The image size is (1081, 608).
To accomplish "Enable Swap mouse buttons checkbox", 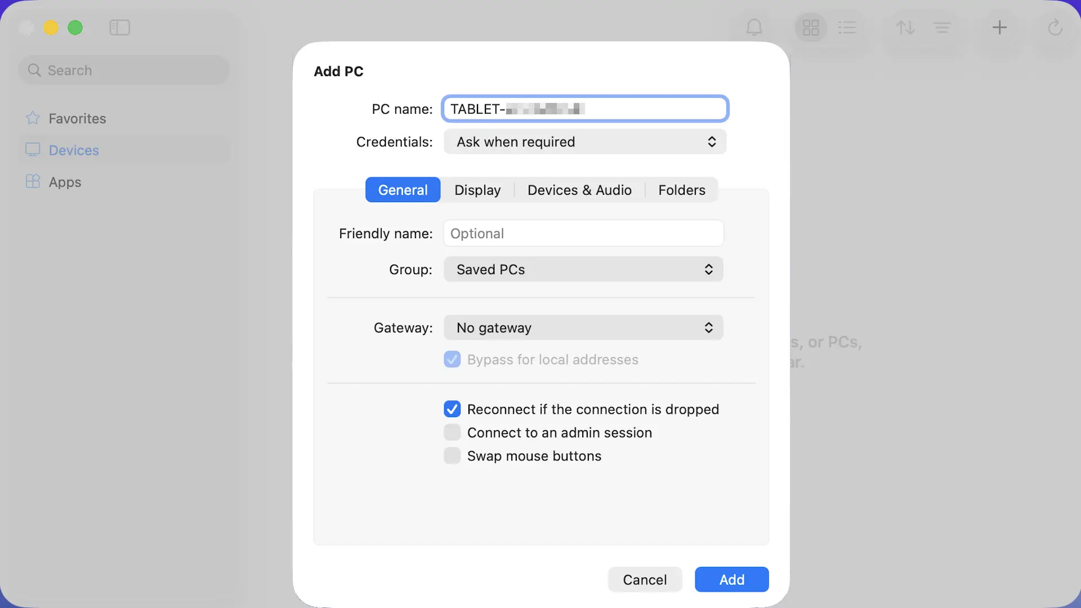I will coord(452,455).
